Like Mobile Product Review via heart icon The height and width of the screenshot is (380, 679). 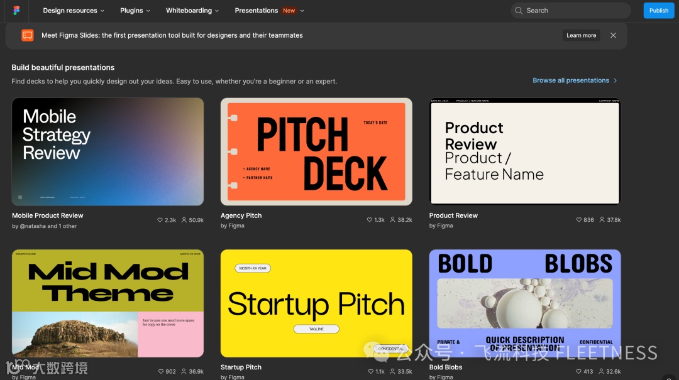160,220
